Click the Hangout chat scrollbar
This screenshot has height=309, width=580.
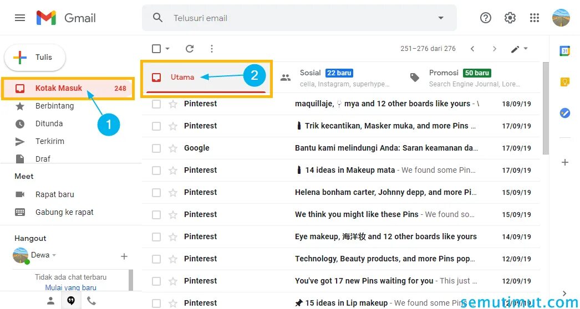pos(130,281)
